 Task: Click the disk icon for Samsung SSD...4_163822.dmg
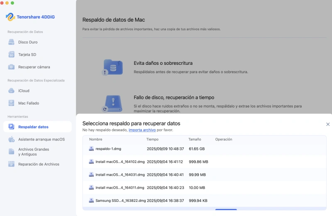[x=91, y=200]
